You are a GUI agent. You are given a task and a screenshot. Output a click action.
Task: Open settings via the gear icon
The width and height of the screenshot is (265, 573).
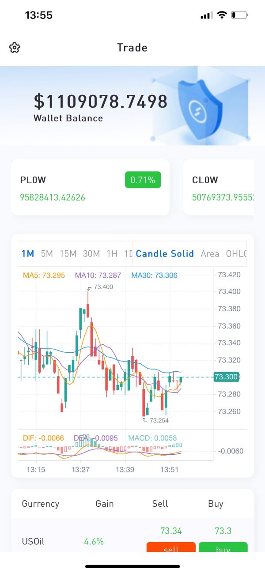tap(15, 48)
